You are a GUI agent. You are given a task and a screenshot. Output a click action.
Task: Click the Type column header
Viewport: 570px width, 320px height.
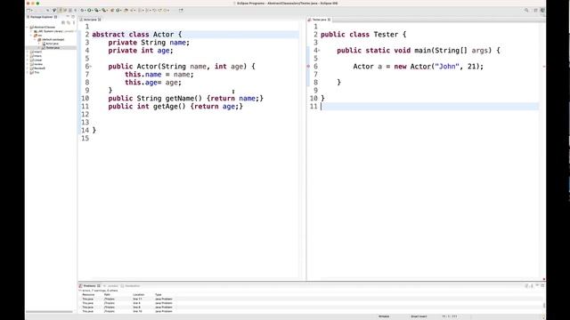pyautogui.click(x=159, y=294)
